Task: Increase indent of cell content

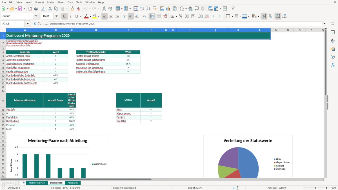Action: tap(215, 16)
